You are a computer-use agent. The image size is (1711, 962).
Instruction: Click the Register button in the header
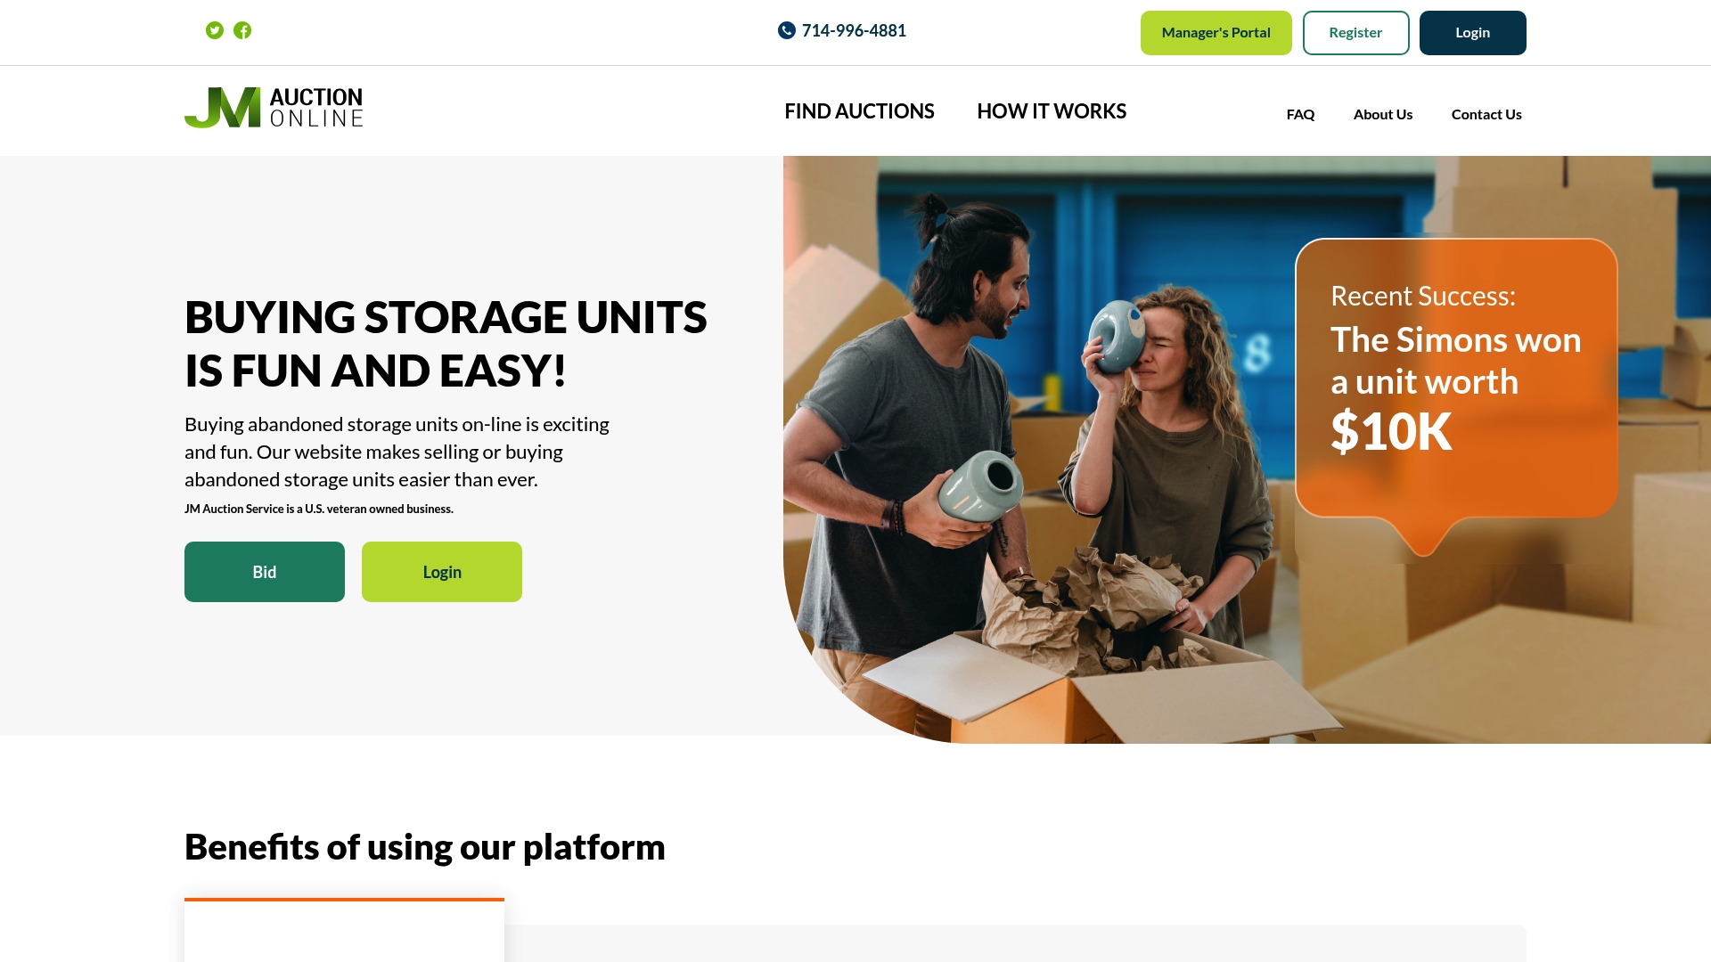1356,33
